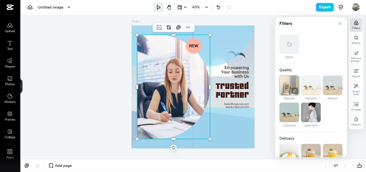Image resolution: width=366 pixels, height=172 pixels.
Task: Open the Smart tools tab
Action: 356,90
